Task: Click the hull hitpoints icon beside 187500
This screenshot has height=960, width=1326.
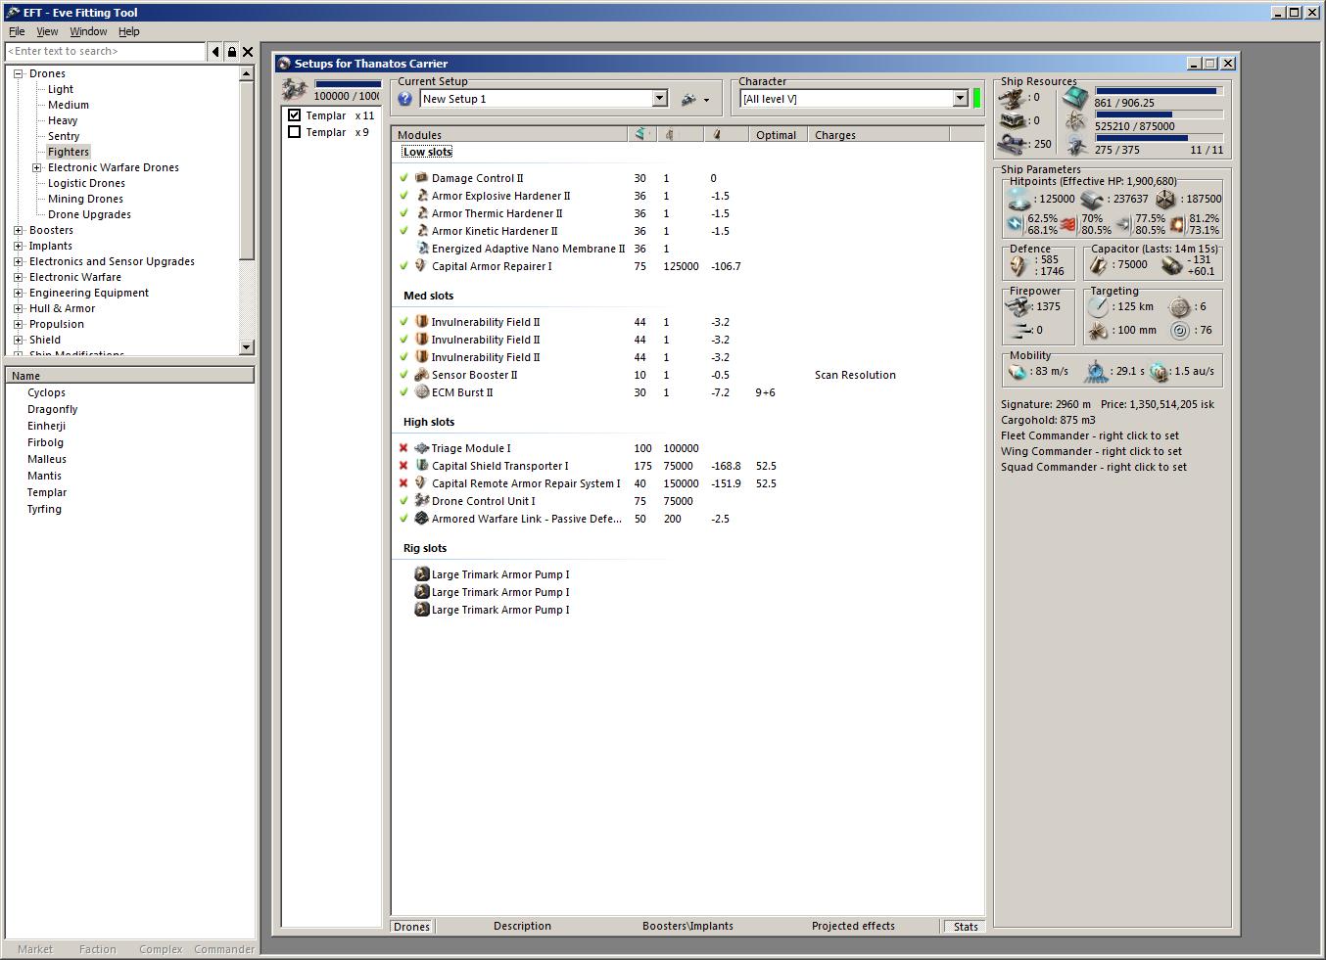Action: tap(1164, 199)
